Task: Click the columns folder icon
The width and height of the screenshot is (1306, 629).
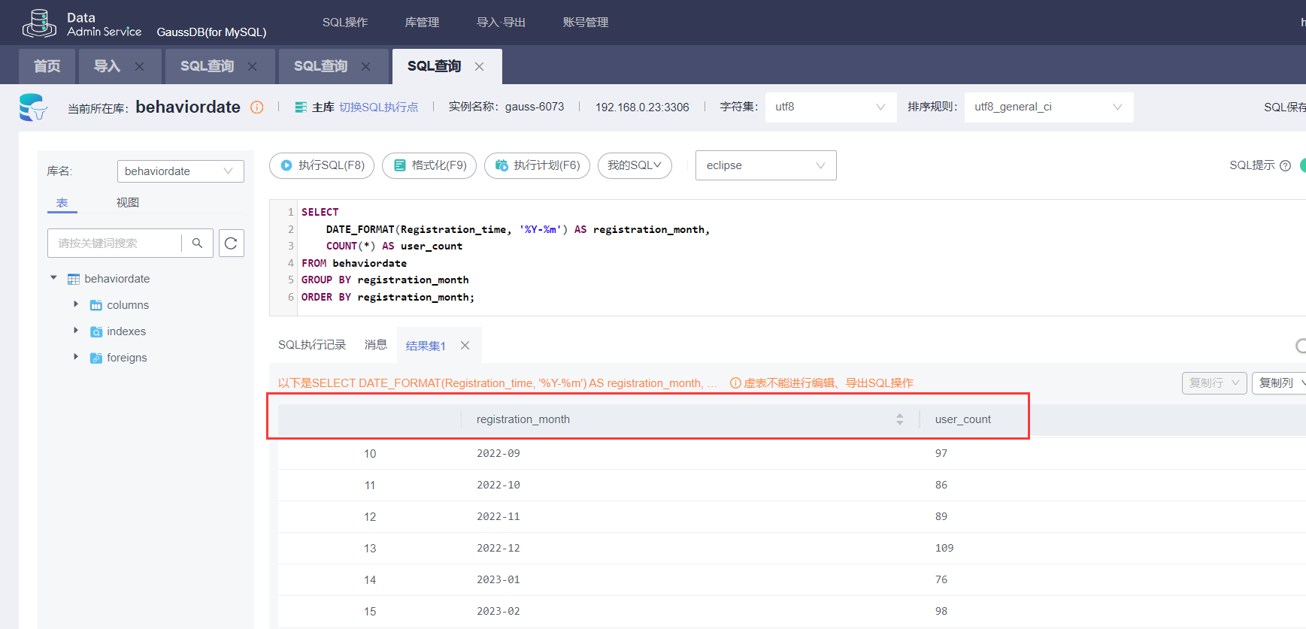Action: tap(96, 305)
